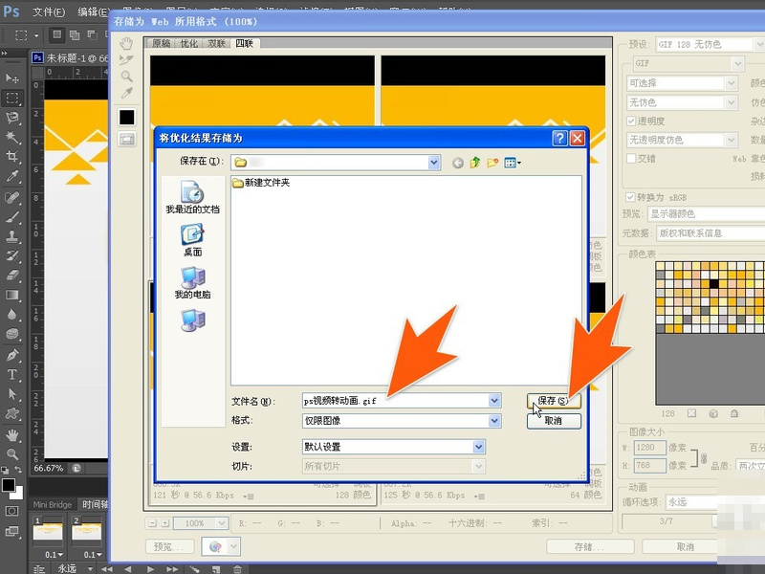Click the foreground color swatch

(x=9, y=485)
